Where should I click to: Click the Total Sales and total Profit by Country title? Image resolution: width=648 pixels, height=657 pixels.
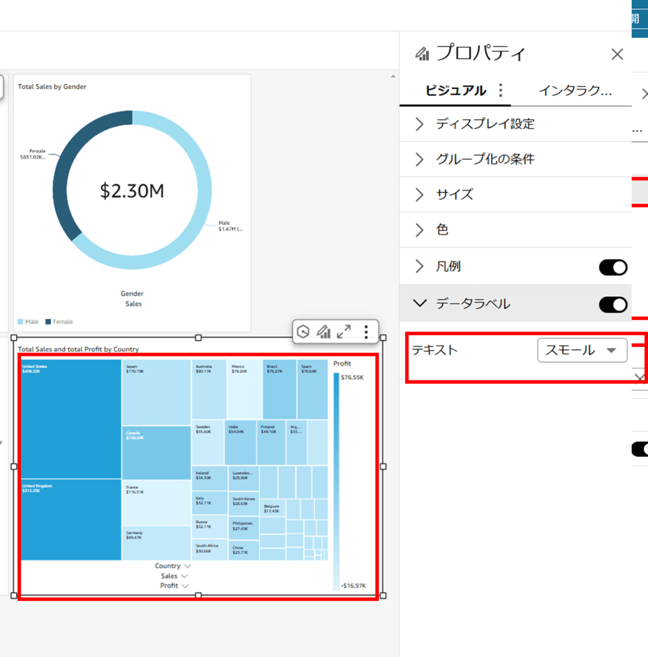click(x=78, y=349)
